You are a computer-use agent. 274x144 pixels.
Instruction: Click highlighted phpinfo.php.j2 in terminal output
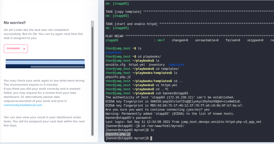click(118, 134)
